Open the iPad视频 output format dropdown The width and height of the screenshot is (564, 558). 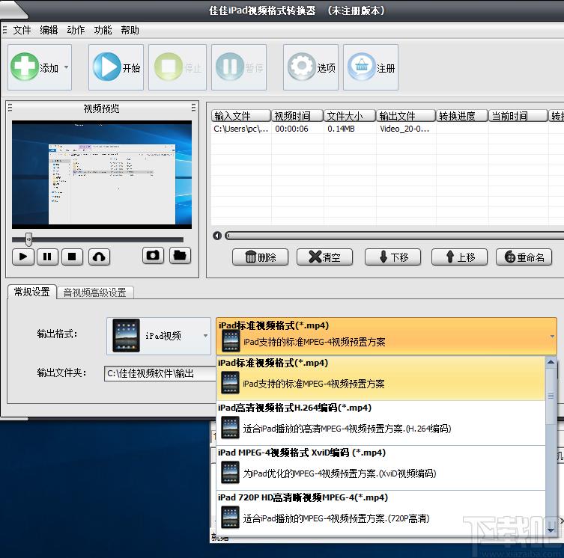pyautogui.click(x=159, y=336)
